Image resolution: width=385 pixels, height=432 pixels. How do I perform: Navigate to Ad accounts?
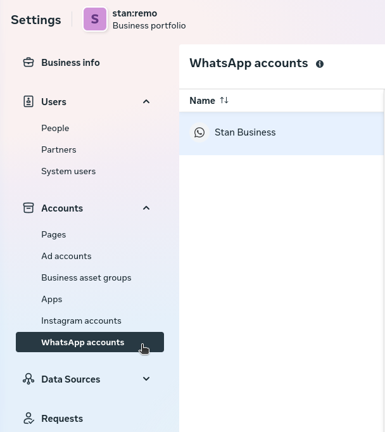66,256
